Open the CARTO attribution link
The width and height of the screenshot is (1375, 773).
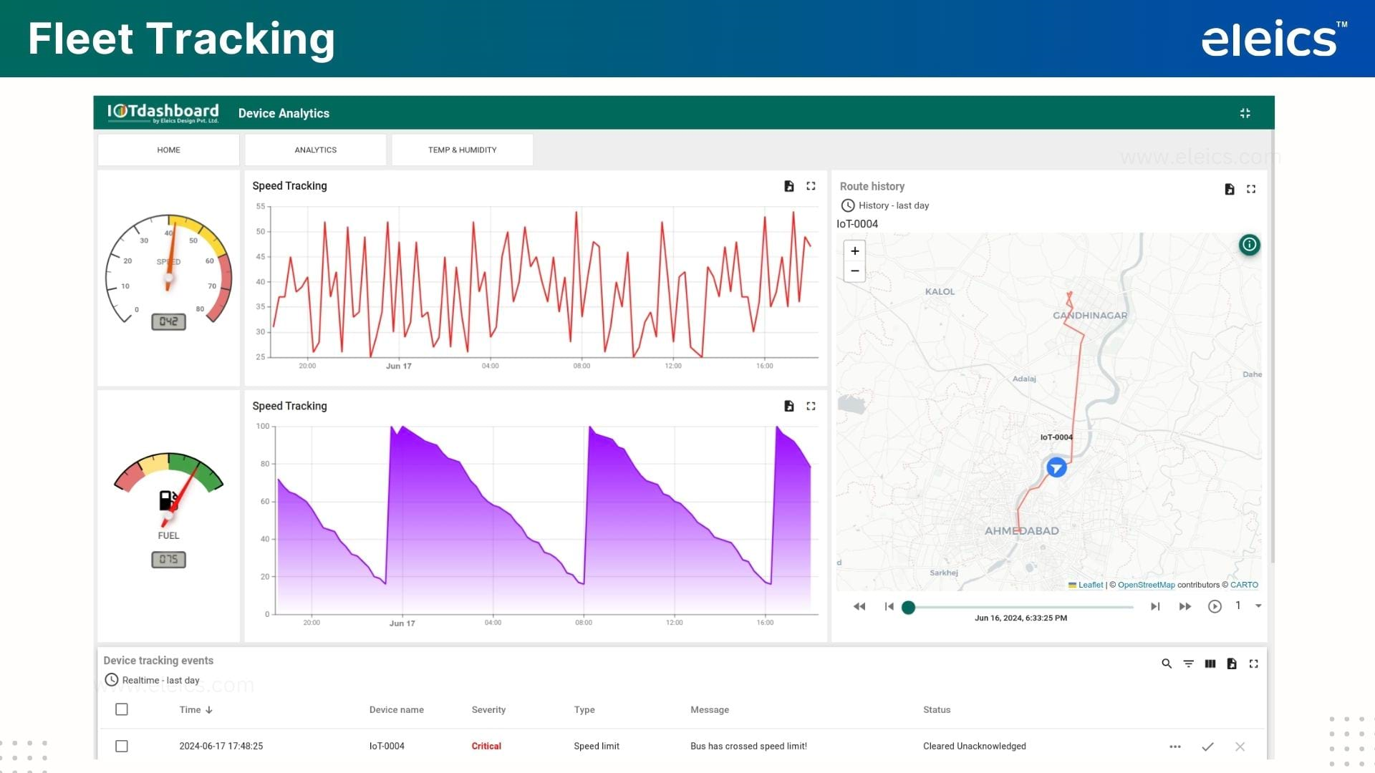click(x=1244, y=585)
